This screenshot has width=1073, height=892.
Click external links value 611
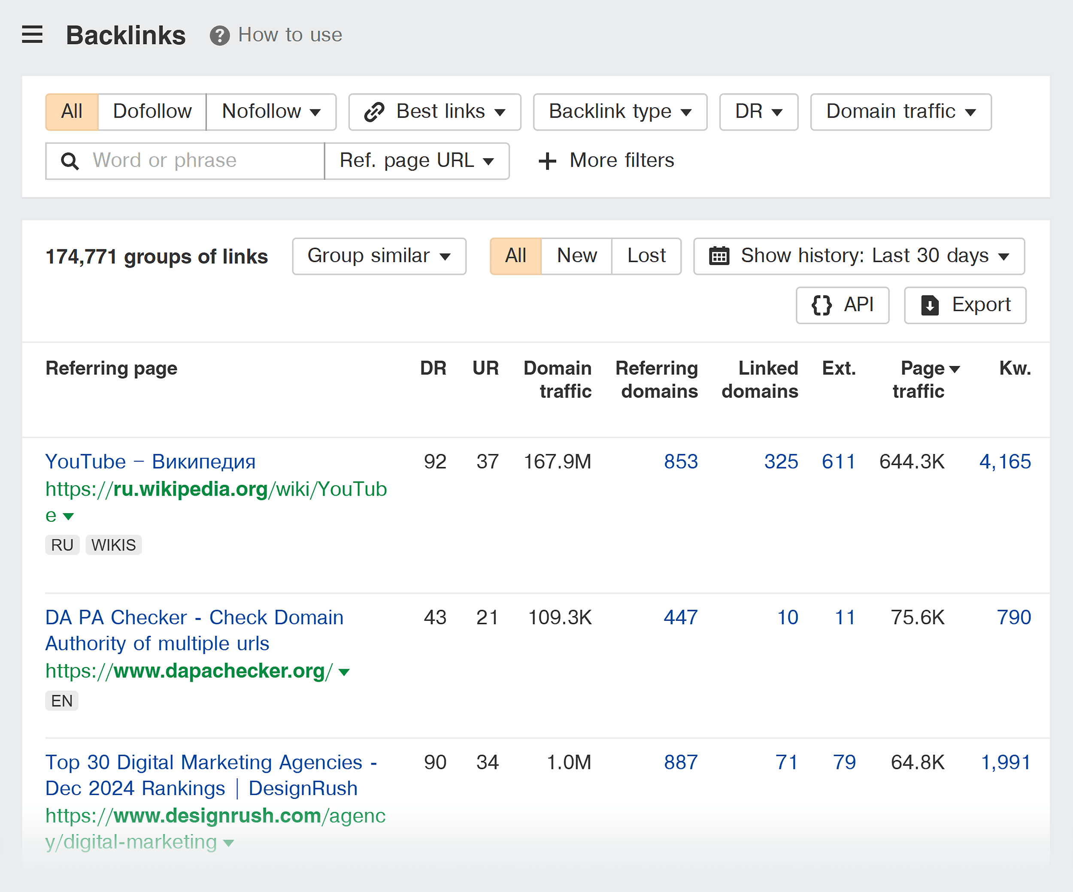click(x=839, y=462)
